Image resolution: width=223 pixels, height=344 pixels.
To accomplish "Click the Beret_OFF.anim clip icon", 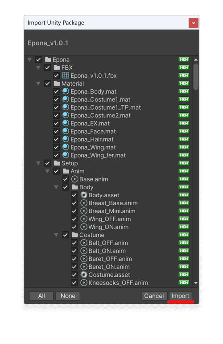I will pos(84,259).
